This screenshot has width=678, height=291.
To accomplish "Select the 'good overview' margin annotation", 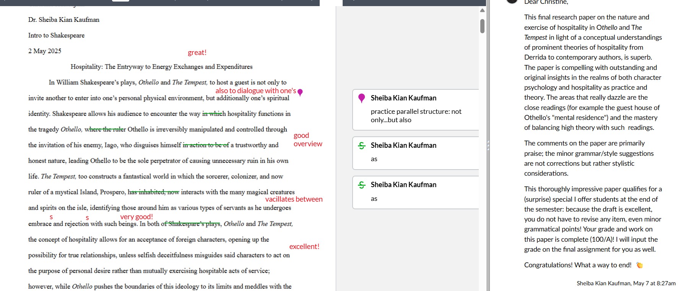I will click(307, 140).
